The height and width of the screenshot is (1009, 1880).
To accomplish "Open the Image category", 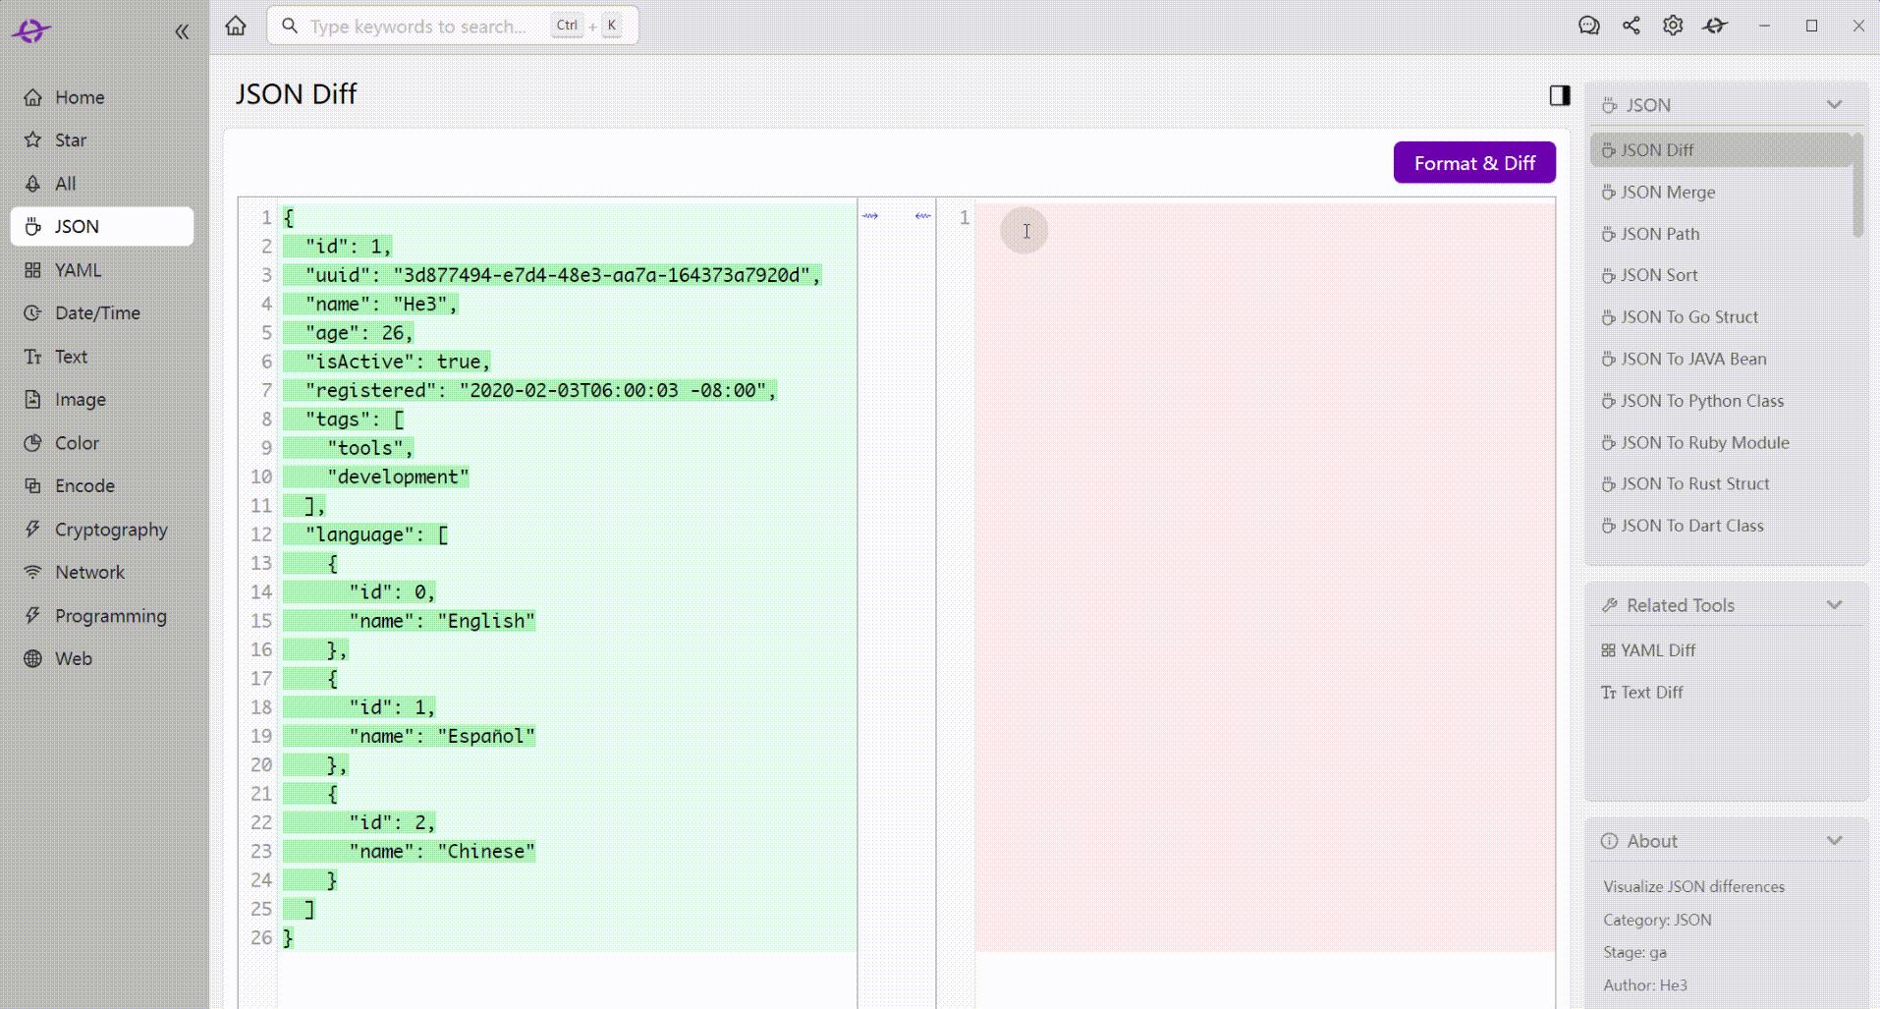I will 102,400.
